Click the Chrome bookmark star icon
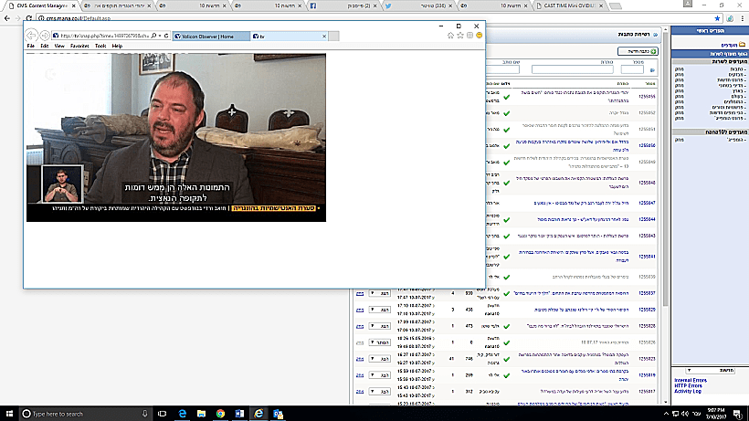749x421 pixels. pyautogui.click(x=719, y=18)
